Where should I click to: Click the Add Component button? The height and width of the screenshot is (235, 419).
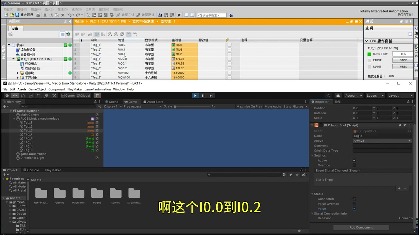361,227
